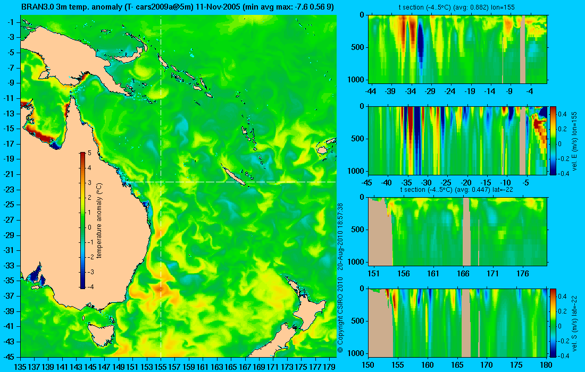This screenshot has height=372, width=585.
Task: Click the temperature anomaly color bar on Australia
Action: click(x=82, y=221)
